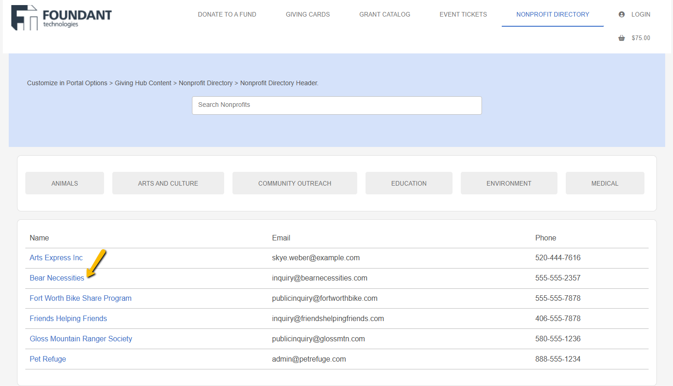Select phone number 555-555-7878

tap(558, 298)
